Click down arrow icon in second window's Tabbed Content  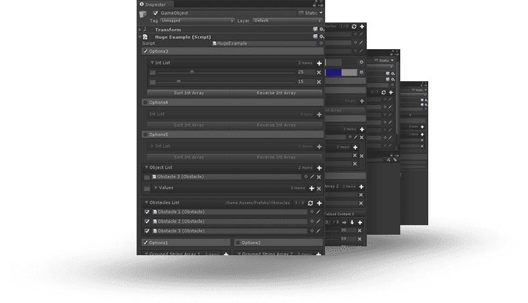click(x=352, y=222)
